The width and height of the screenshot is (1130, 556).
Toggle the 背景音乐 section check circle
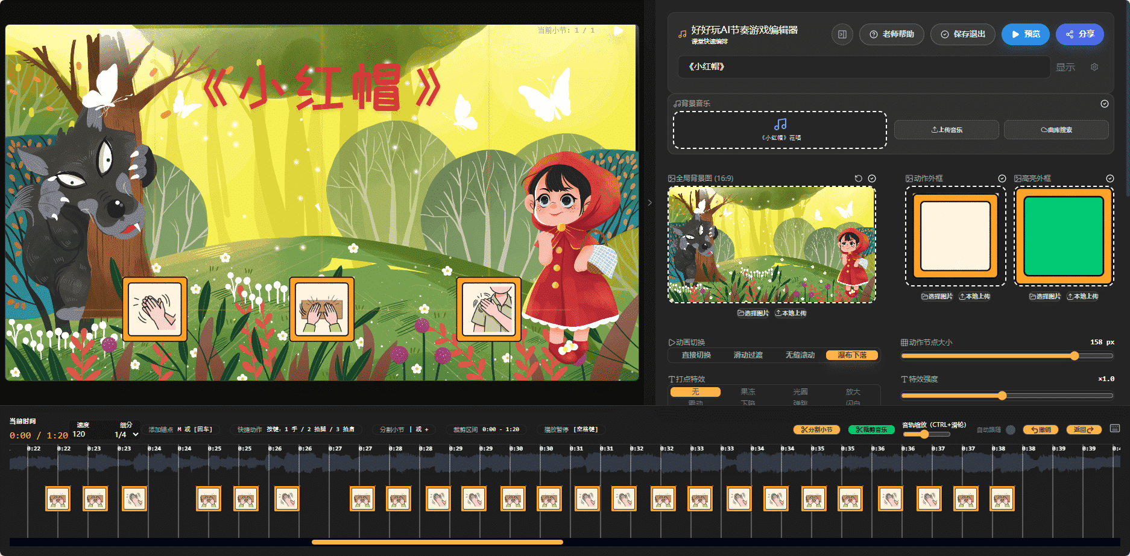1105,104
